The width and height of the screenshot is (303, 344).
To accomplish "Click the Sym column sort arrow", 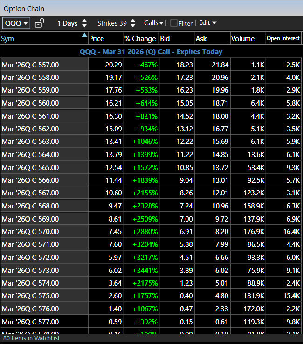I will [84, 36].
